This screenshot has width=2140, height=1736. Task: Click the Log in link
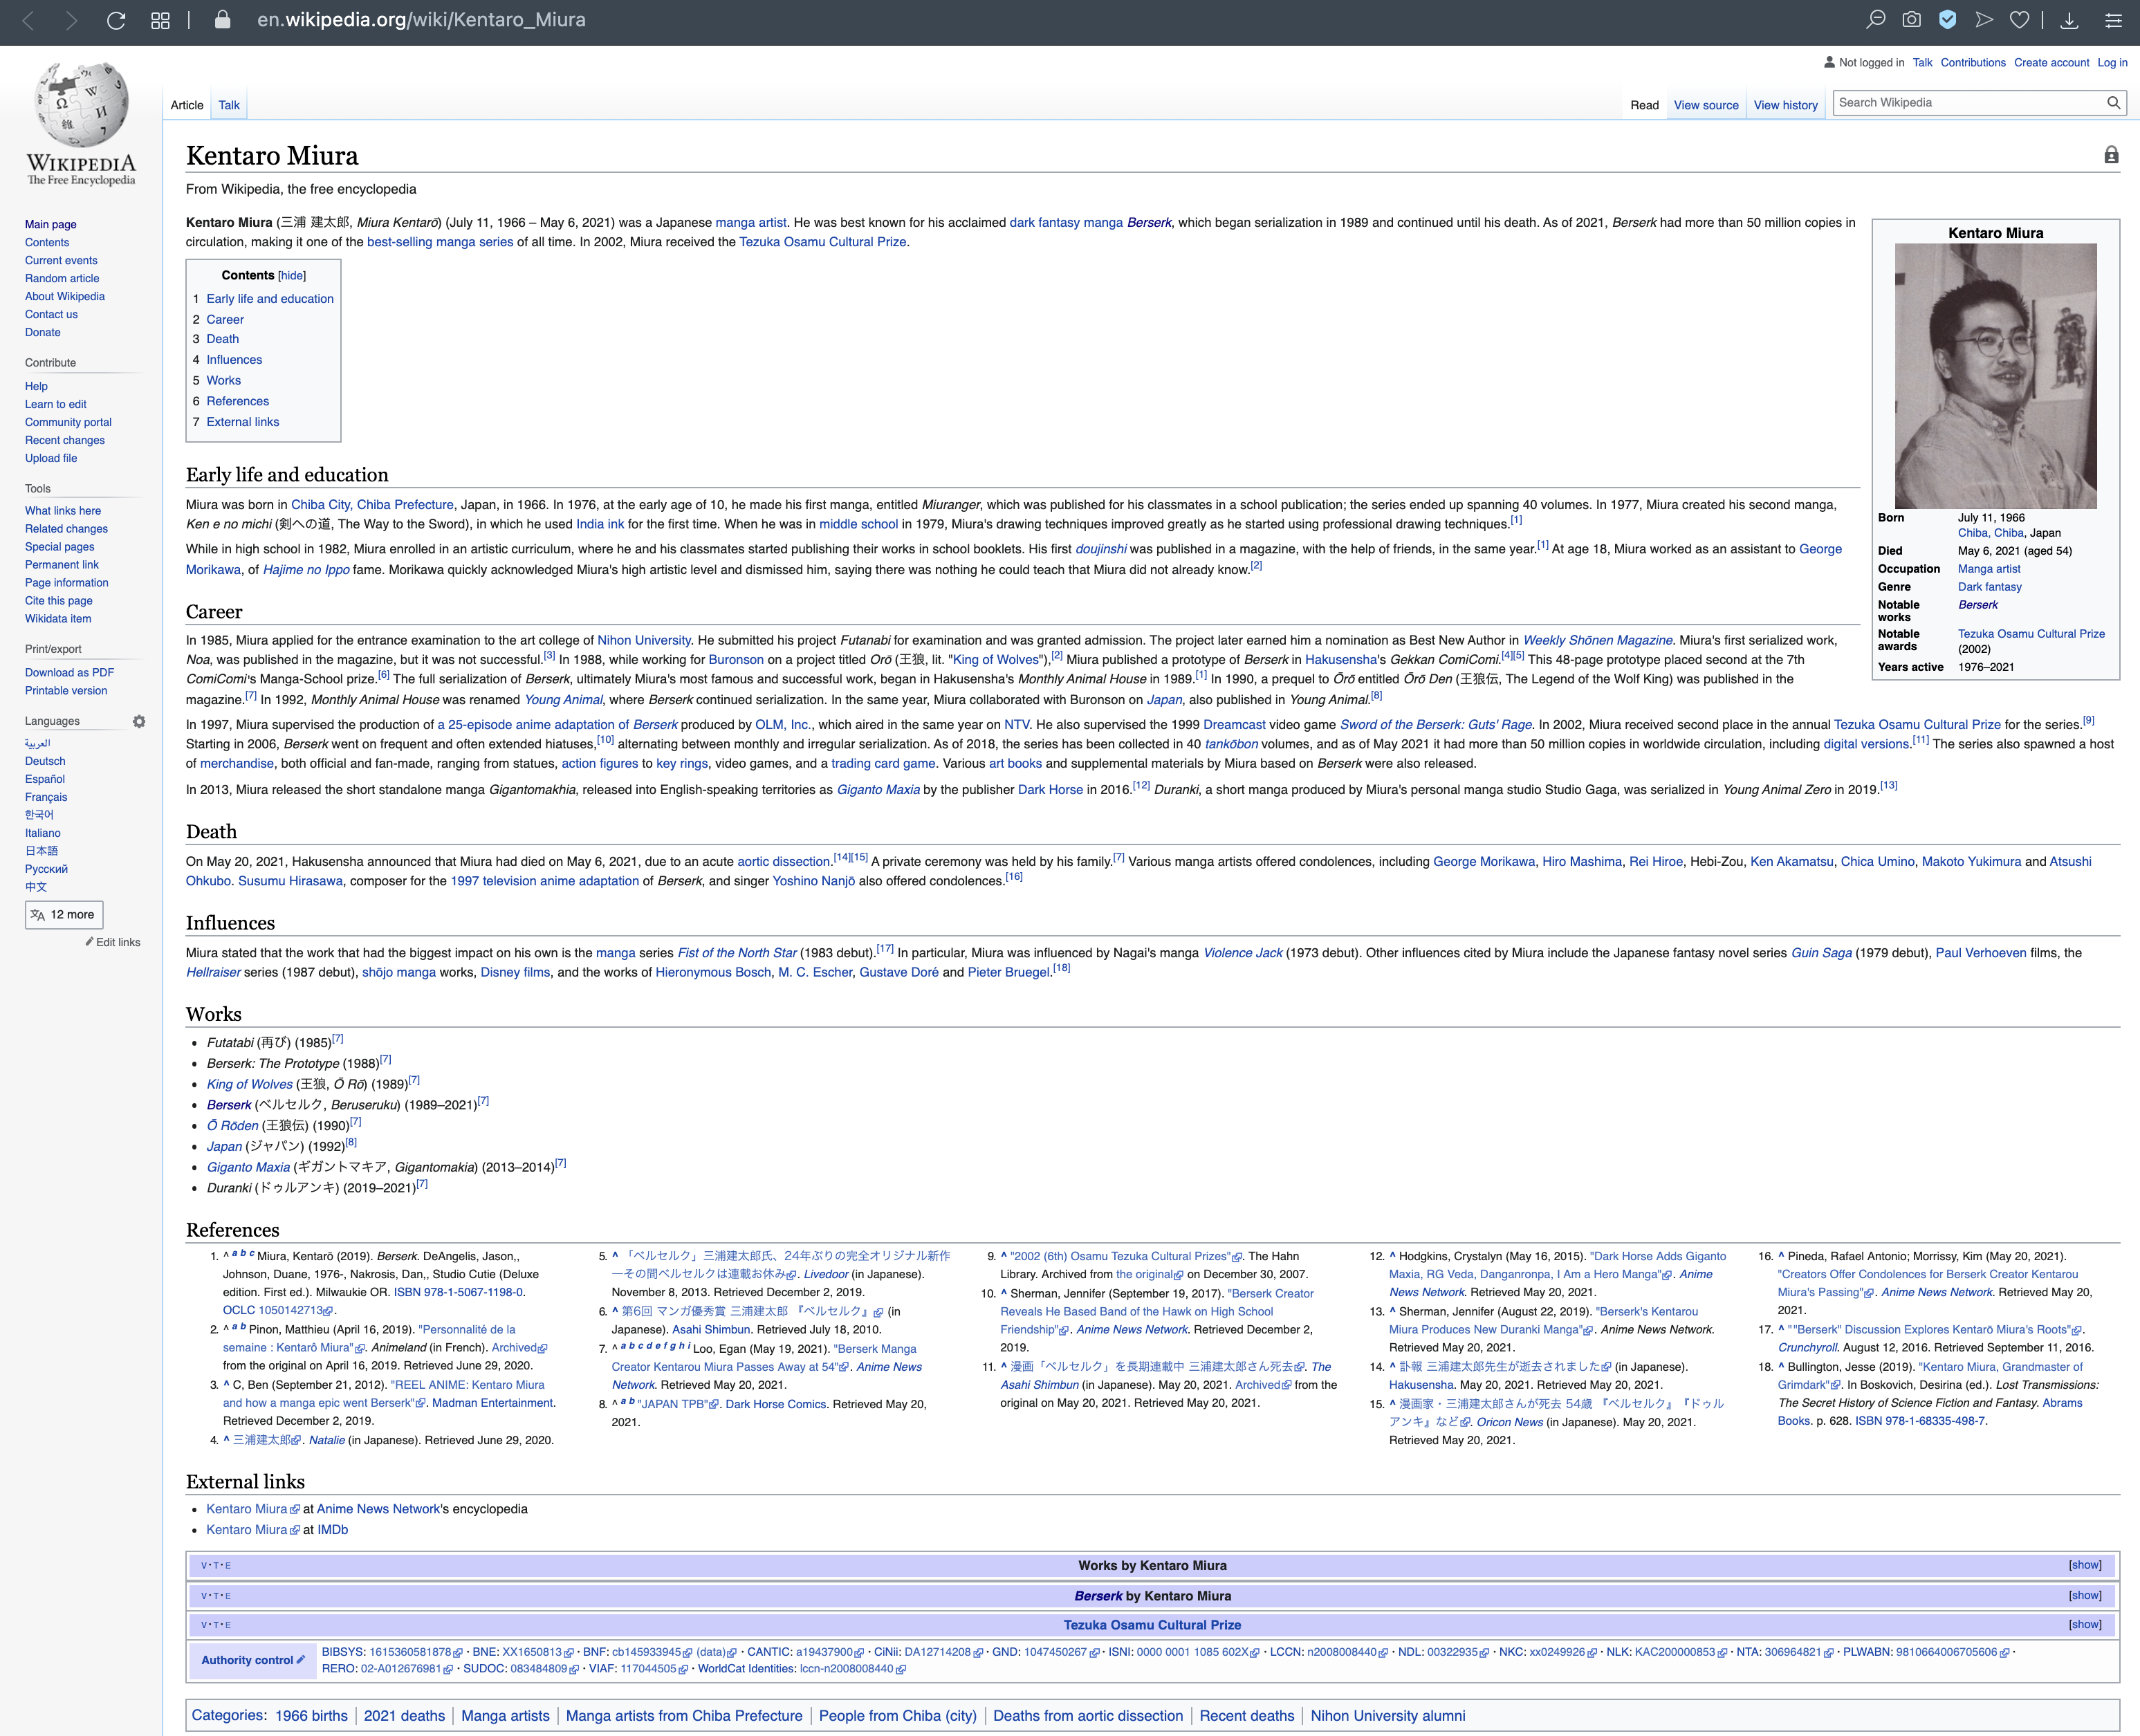pos(2112,62)
